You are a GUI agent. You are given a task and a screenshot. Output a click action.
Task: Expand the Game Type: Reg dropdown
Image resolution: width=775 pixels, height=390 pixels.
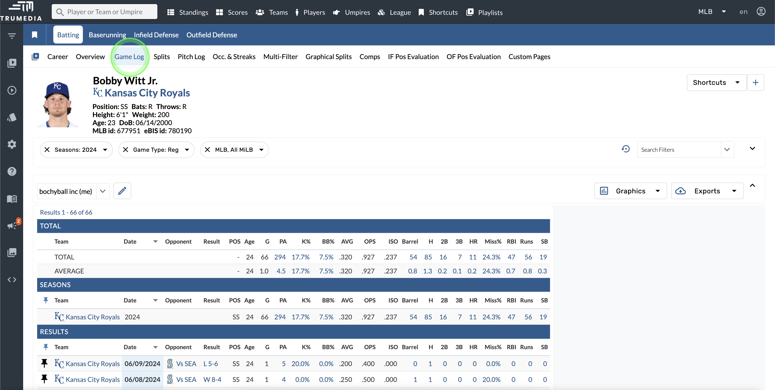point(187,150)
